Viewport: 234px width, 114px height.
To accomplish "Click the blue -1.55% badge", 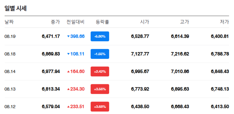I will (100, 54).
